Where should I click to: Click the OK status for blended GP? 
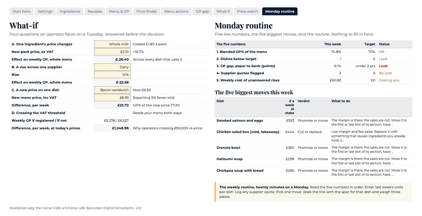tap(382, 52)
